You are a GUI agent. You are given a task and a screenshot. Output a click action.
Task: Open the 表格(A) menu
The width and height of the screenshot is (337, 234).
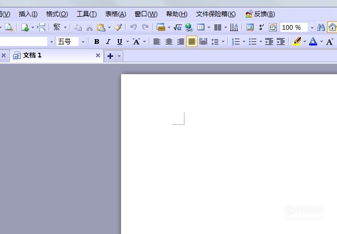pos(115,14)
